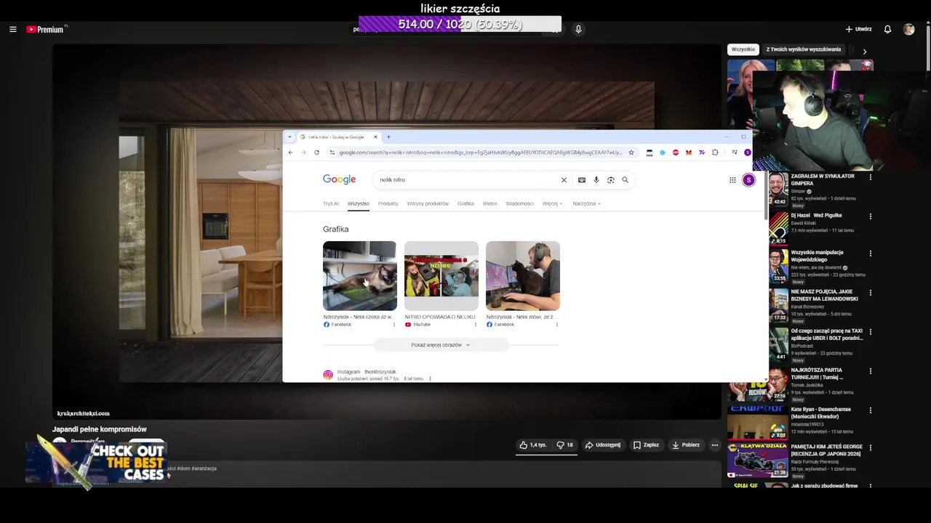Viewport: 931px width, 523px height.
Task: Go back in Chrome window
Action: 290,153
